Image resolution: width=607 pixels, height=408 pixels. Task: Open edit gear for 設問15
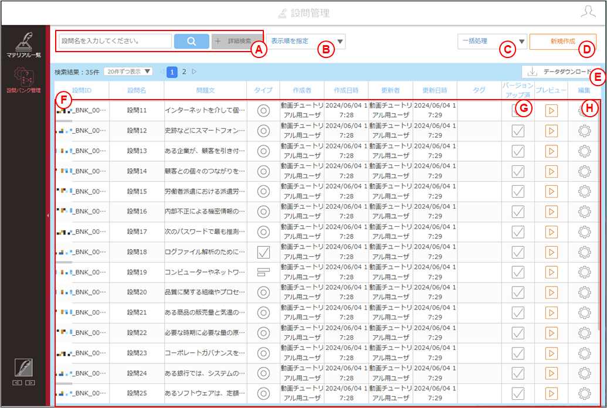[x=584, y=191]
